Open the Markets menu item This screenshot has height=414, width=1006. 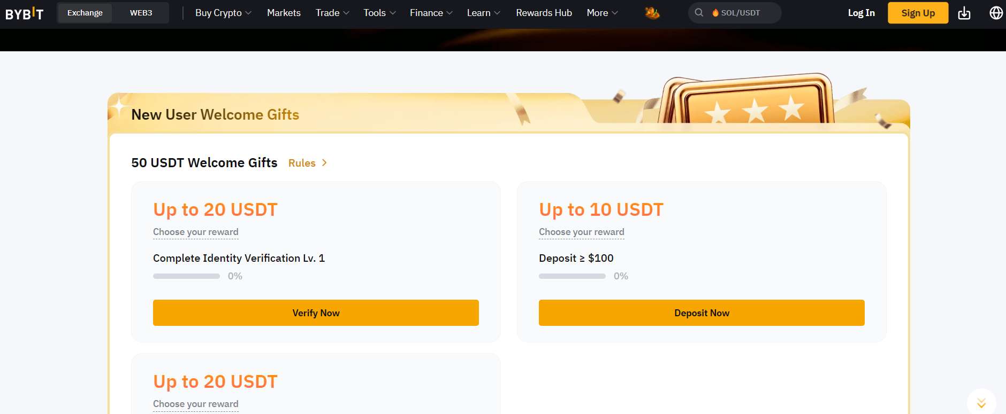click(x=284, y=13)
